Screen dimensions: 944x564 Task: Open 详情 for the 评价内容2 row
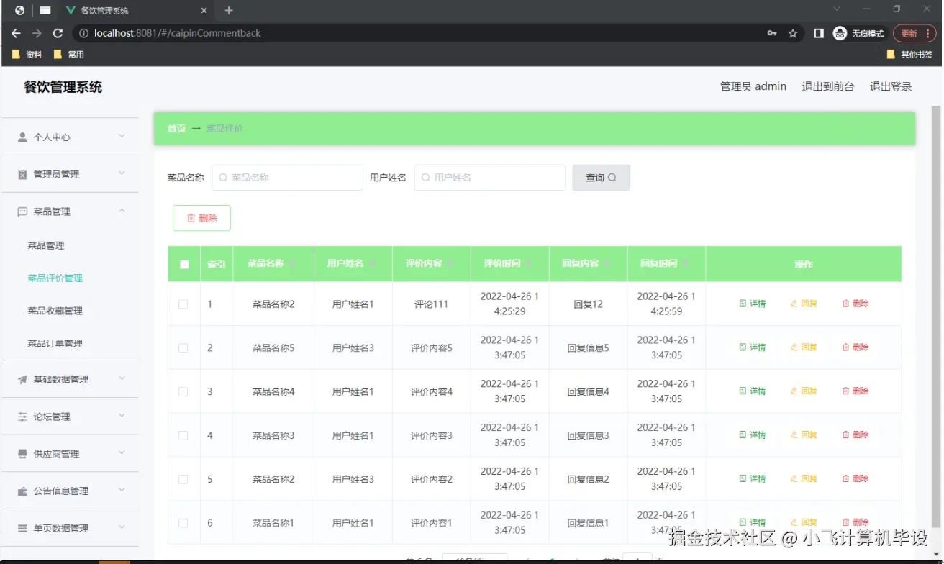(753, 479)
